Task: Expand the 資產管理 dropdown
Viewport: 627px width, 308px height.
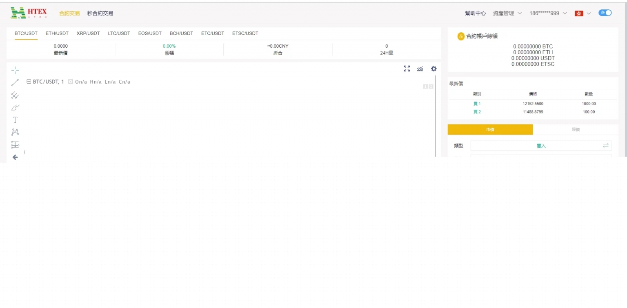Action: pyautogui.click(x=507, y=13)
